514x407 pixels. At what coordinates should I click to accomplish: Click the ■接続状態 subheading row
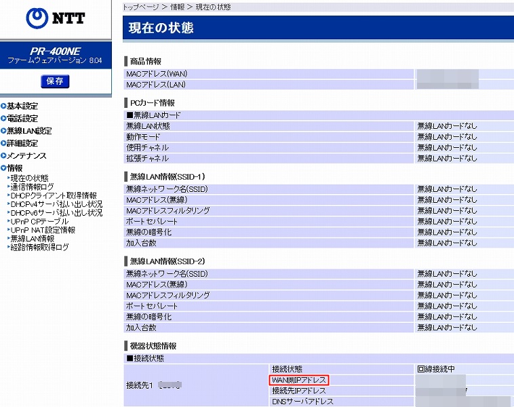click(318, 358)
